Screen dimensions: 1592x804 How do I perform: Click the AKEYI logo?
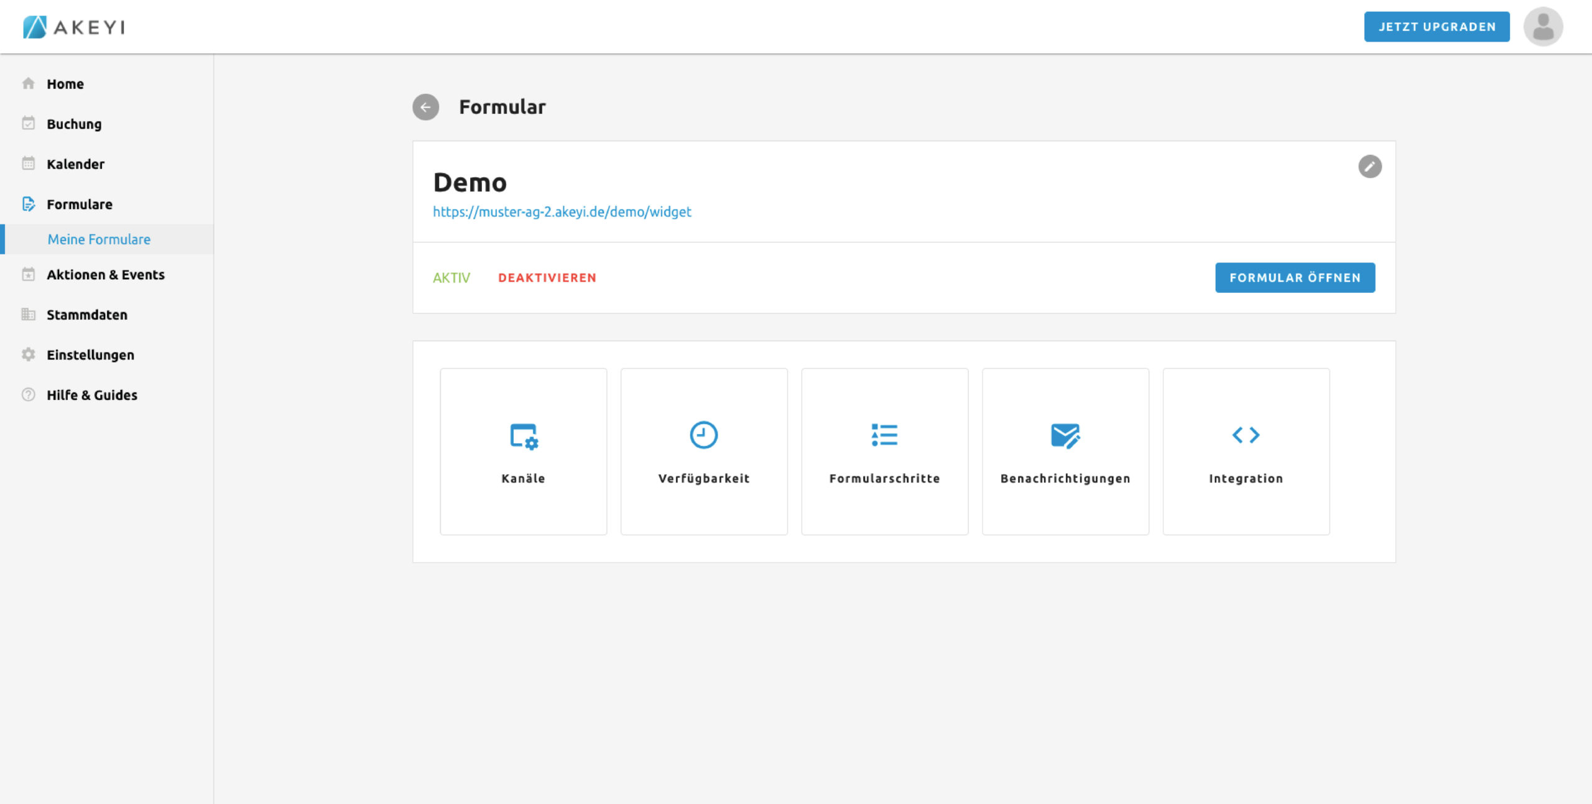click(x=74, y=27)
